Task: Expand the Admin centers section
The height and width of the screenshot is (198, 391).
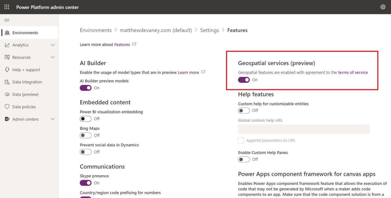Action: tap(25, 119)
